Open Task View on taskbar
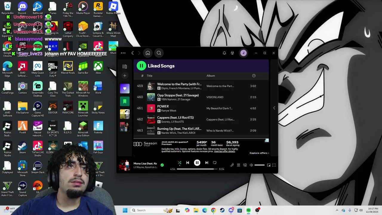Viewport: 382px width, 215px height. click(x=178, y=210)
